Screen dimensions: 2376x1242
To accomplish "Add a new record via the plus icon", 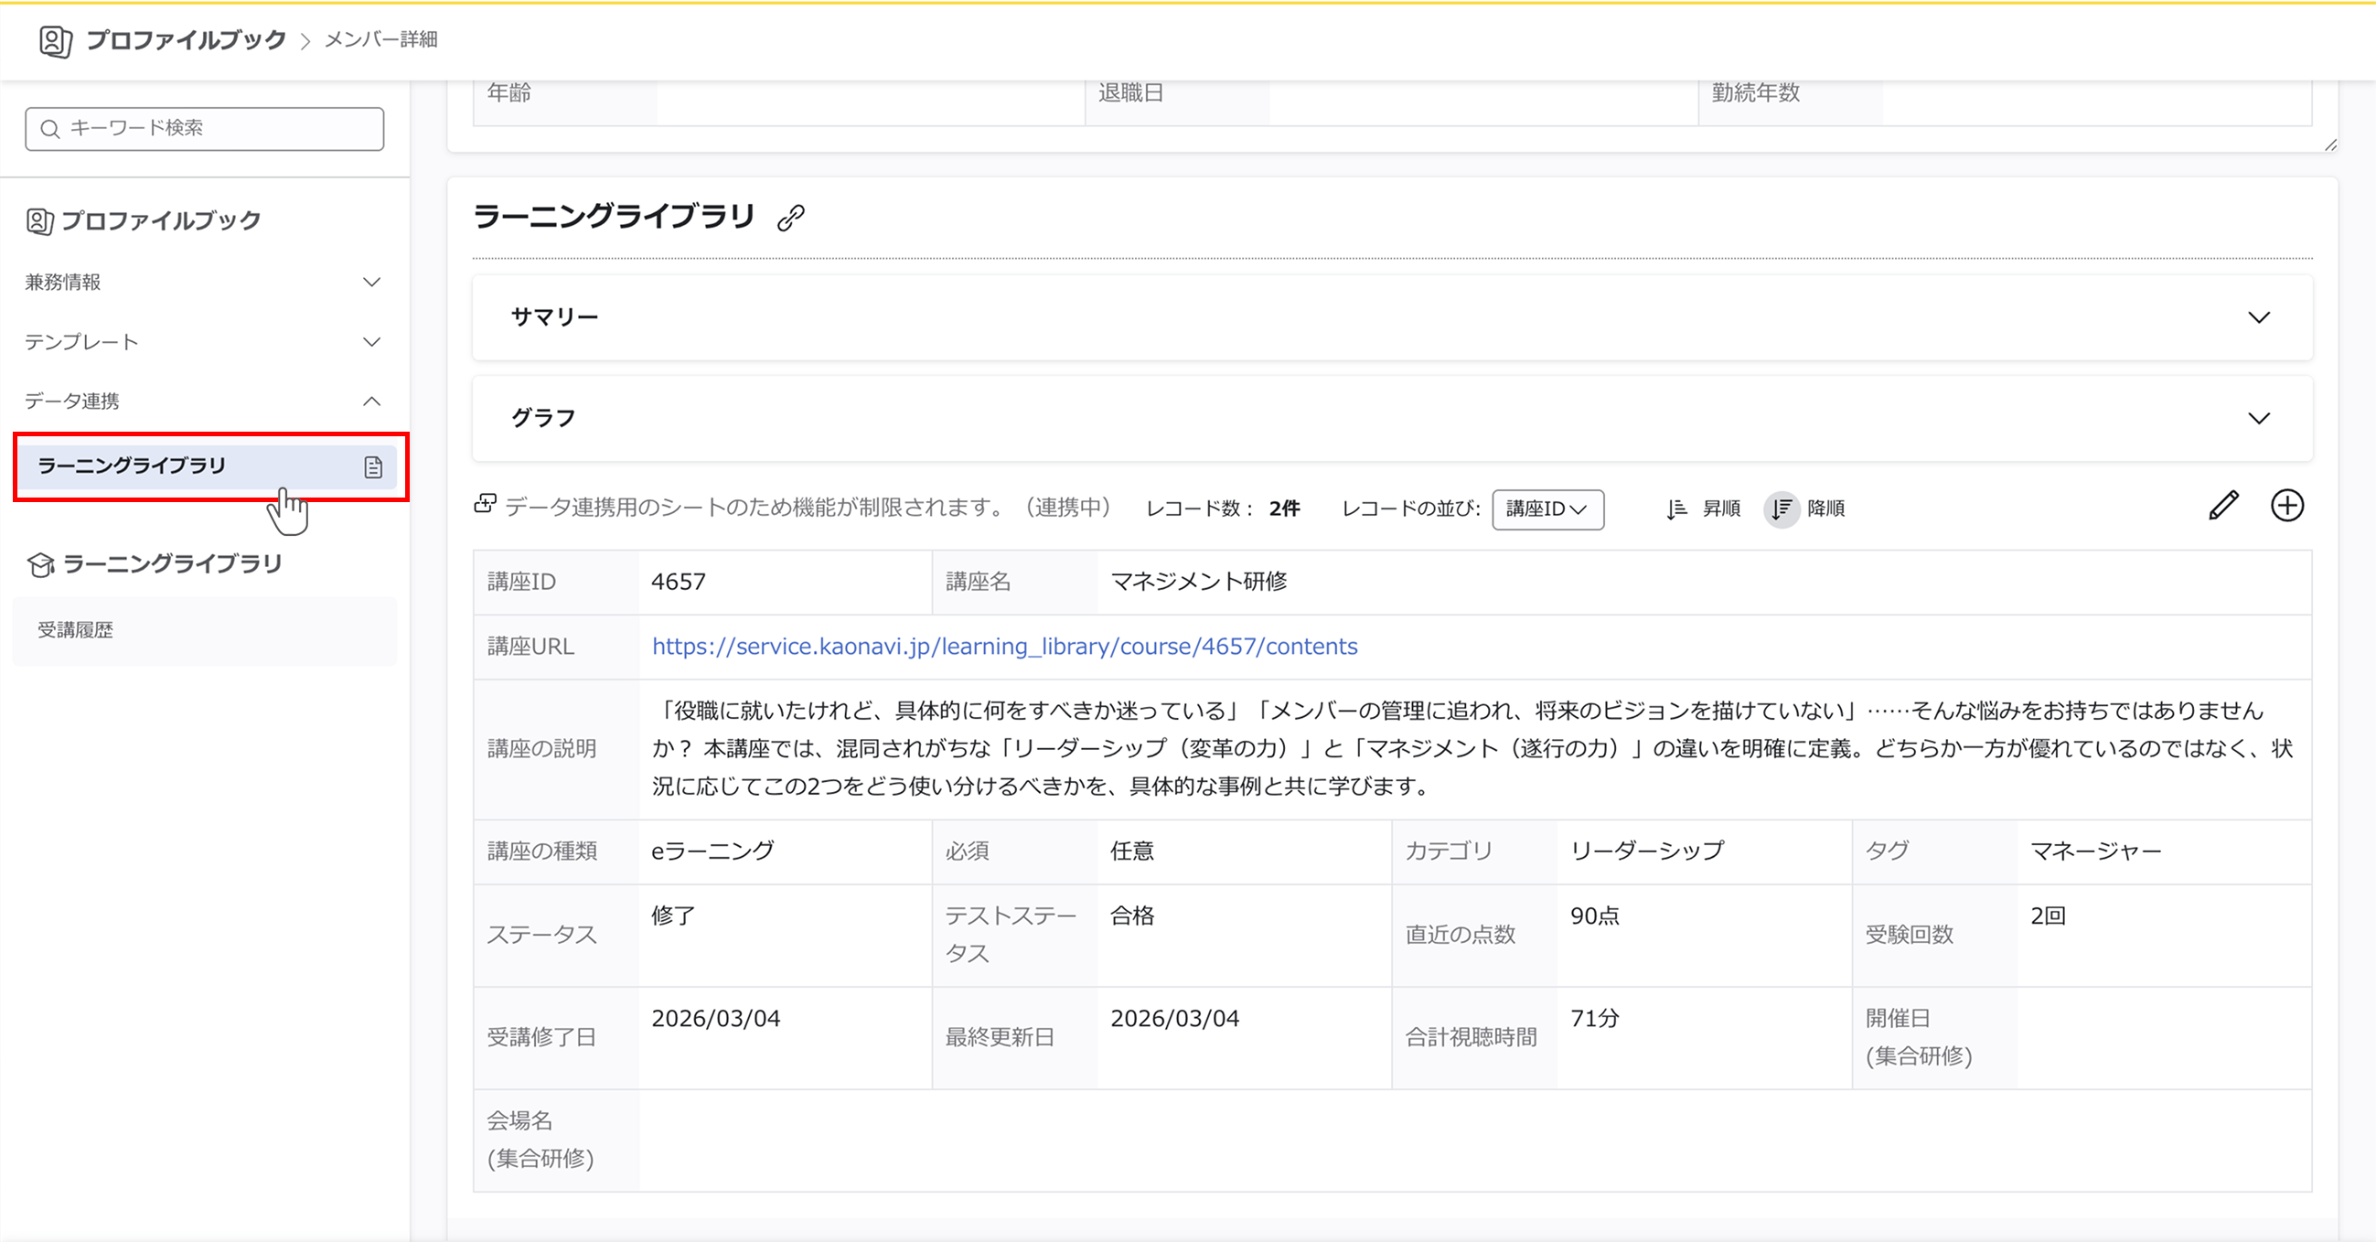I will point(2287,505).
